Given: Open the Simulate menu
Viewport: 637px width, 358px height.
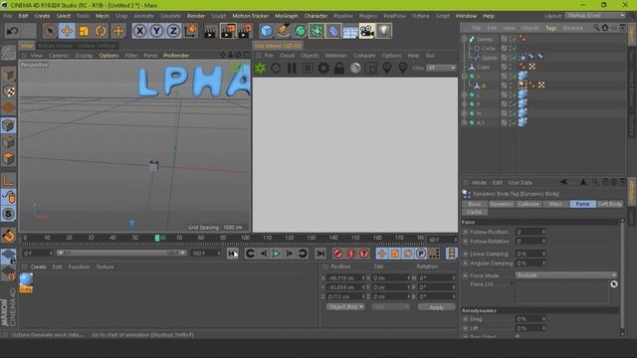Looking at the screenshot, I should pyautogui.click(x=170, y=16).
